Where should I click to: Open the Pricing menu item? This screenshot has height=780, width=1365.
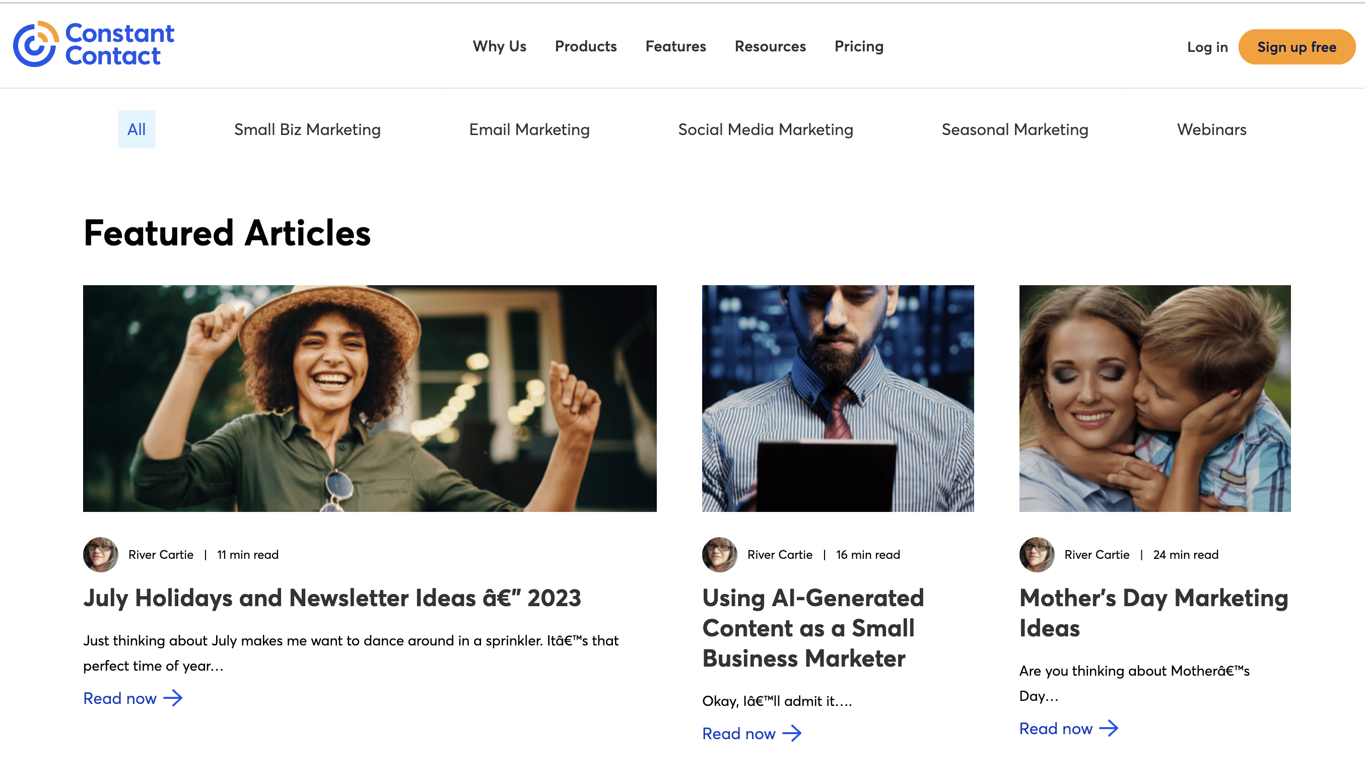(859, 46)
